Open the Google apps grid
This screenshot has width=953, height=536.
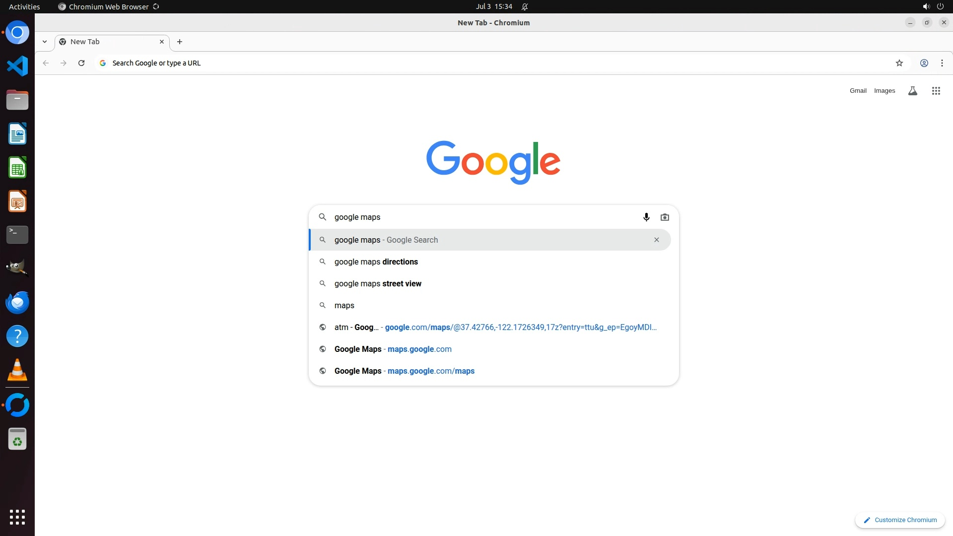936,91
